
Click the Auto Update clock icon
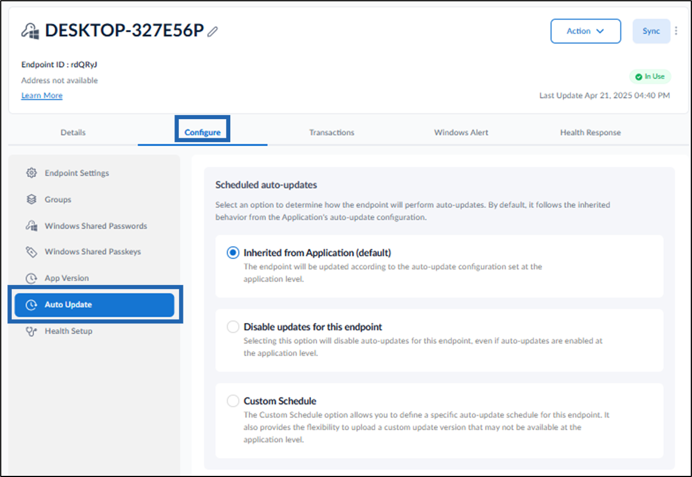(x=32, y=305)
